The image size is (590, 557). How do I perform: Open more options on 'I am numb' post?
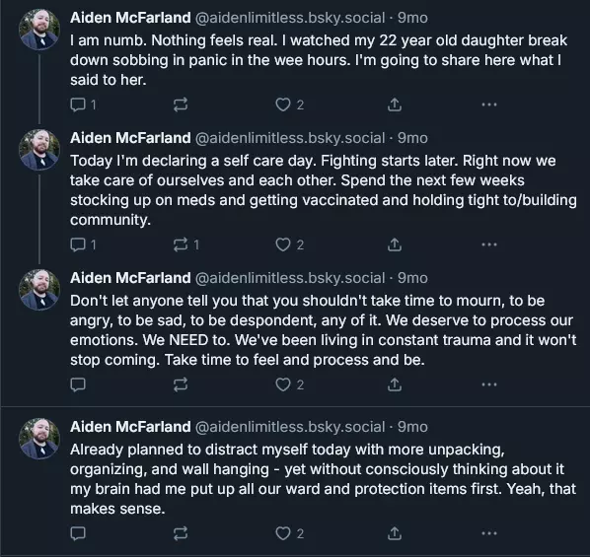pyautogui.click(x=489, y=104)
